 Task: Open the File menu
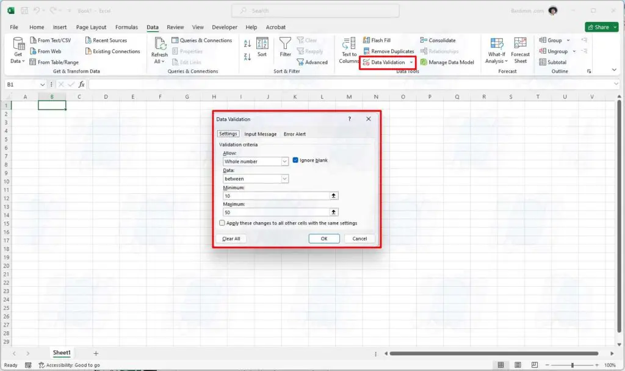coord(14,27)
